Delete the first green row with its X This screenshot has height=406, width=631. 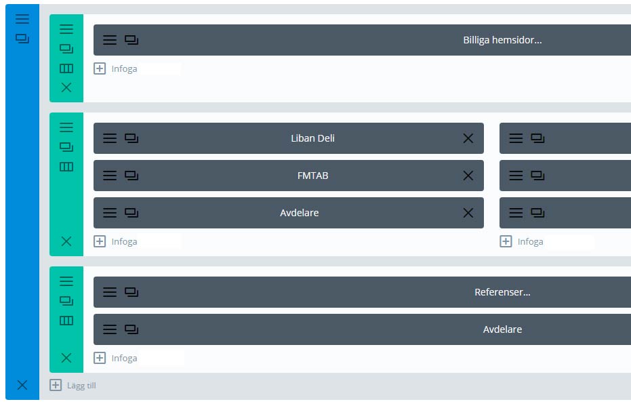(x=66, y=87)
